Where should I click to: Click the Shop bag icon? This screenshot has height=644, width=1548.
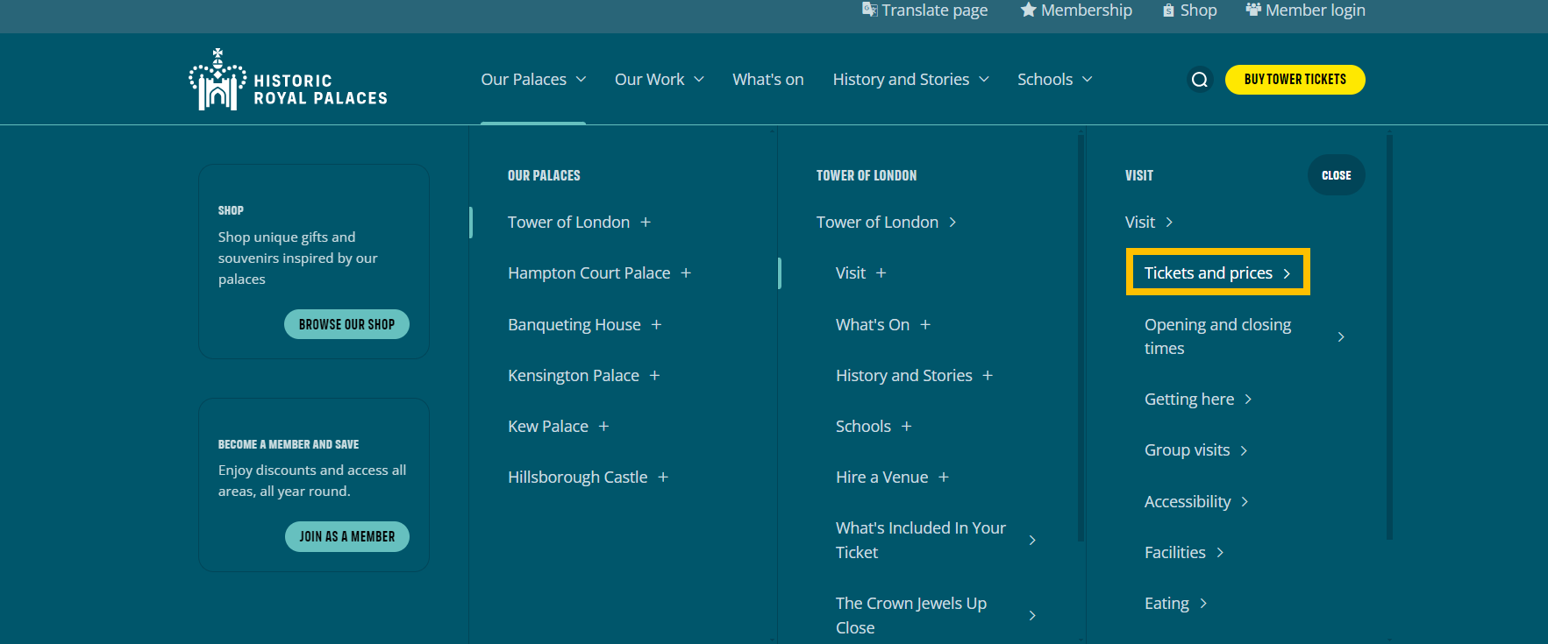1168,11
